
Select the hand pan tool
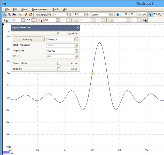click(155, 14)
